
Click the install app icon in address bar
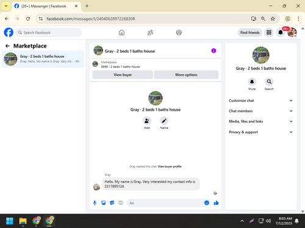(x=253, y=19)
